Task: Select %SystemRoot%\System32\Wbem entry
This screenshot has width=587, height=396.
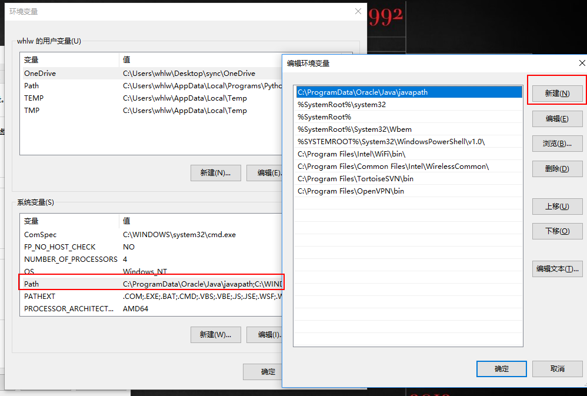Action: point(409,129)
